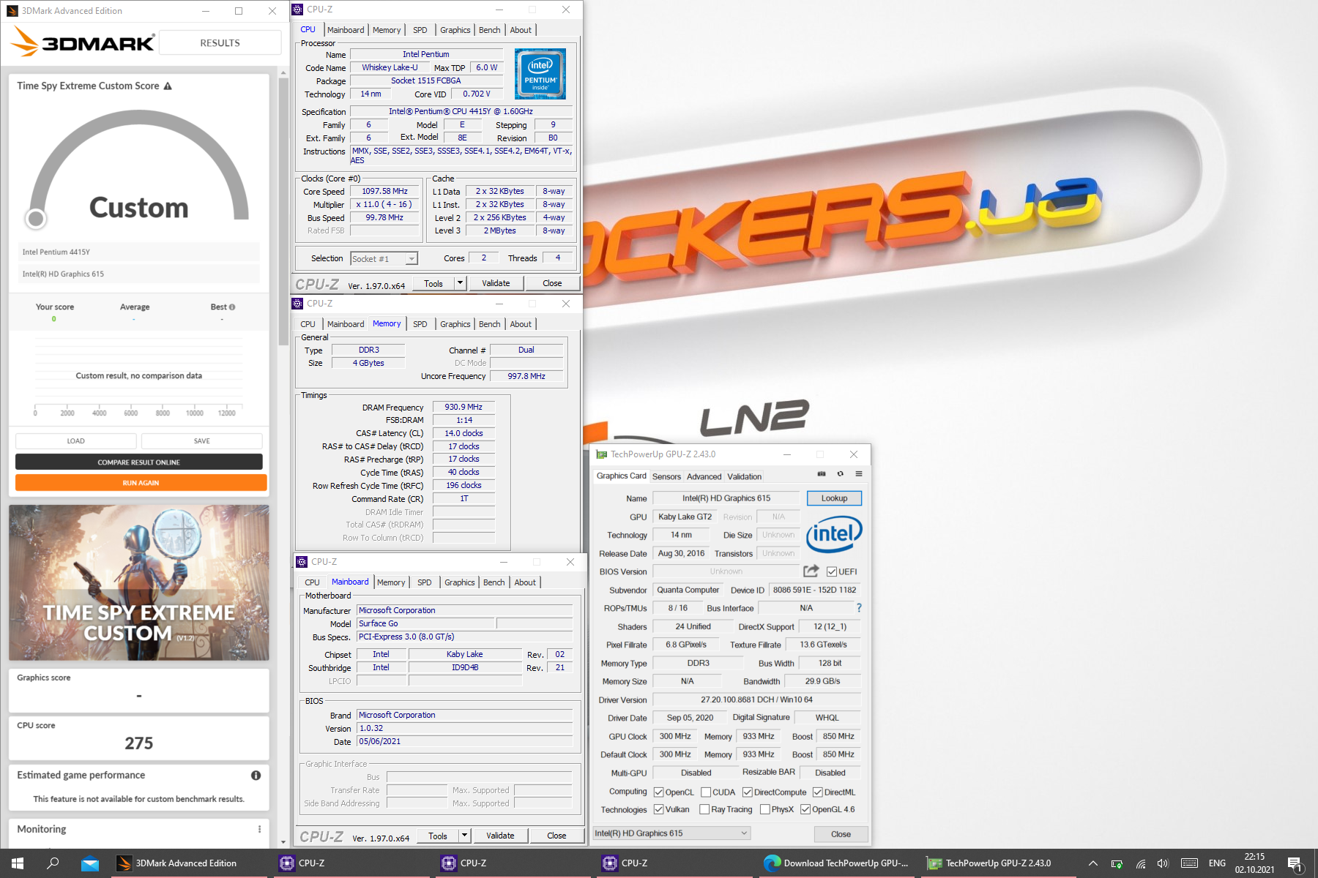Take a GPU-Z screenshot with camera icon
The width and height of the screenshot is (1318, 878).
[822, 474]
